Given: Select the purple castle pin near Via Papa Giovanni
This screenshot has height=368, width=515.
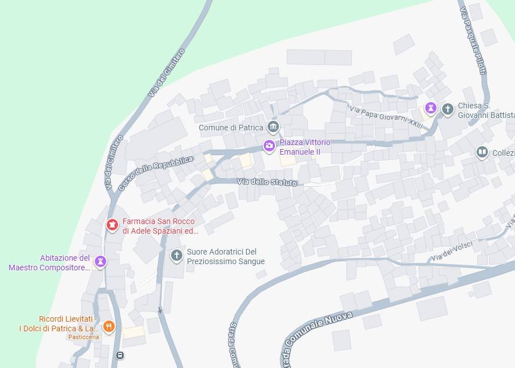Looking at the screenshot, I should pos(430,108).
